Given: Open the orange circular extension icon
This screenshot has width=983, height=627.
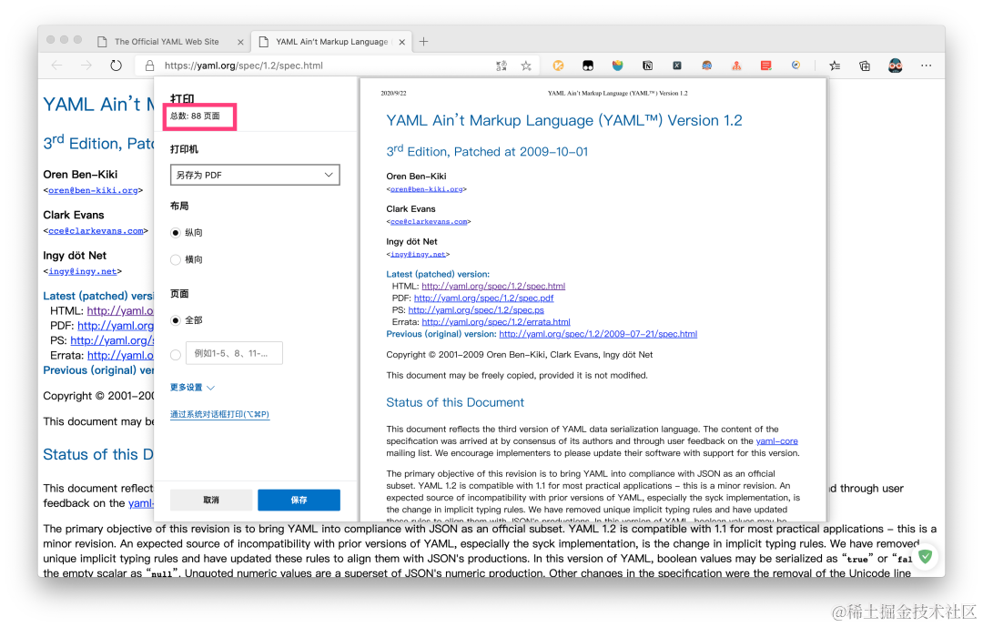Looking at the screenshot, I should [x=558, y=66].
